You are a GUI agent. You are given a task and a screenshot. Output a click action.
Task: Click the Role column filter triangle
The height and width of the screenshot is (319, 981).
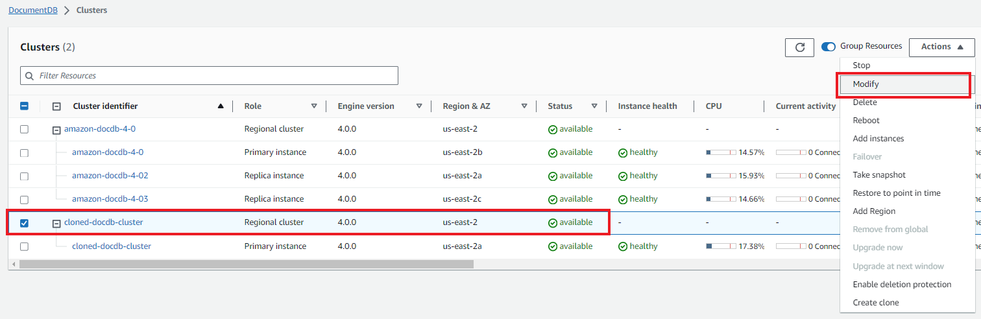[314, 106]
